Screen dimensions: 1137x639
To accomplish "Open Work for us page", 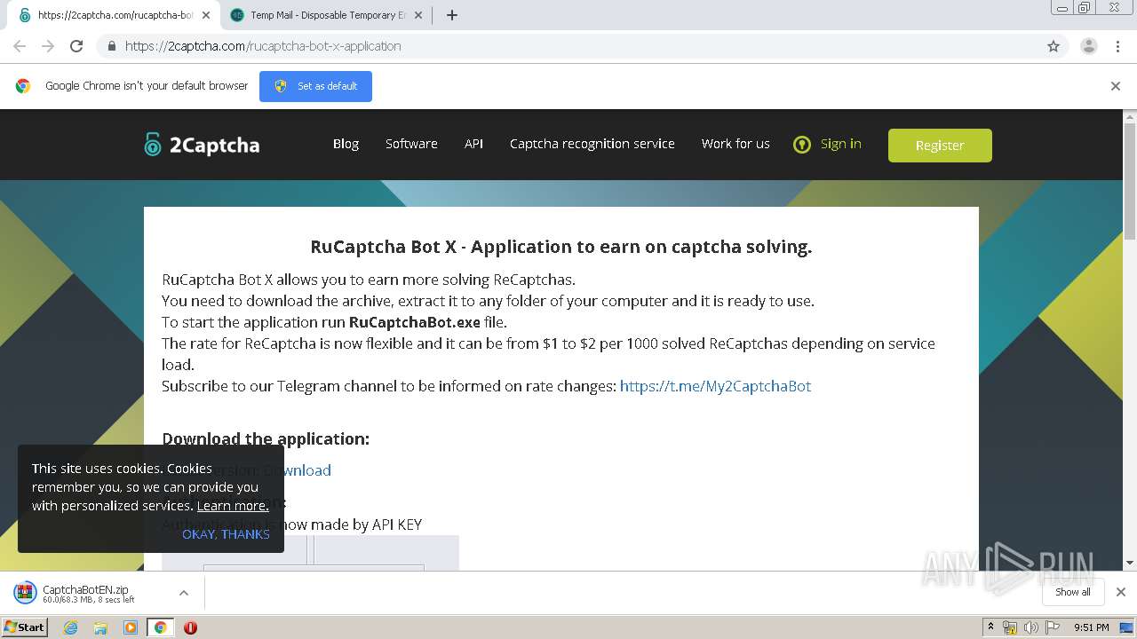I will click(735, 144).
